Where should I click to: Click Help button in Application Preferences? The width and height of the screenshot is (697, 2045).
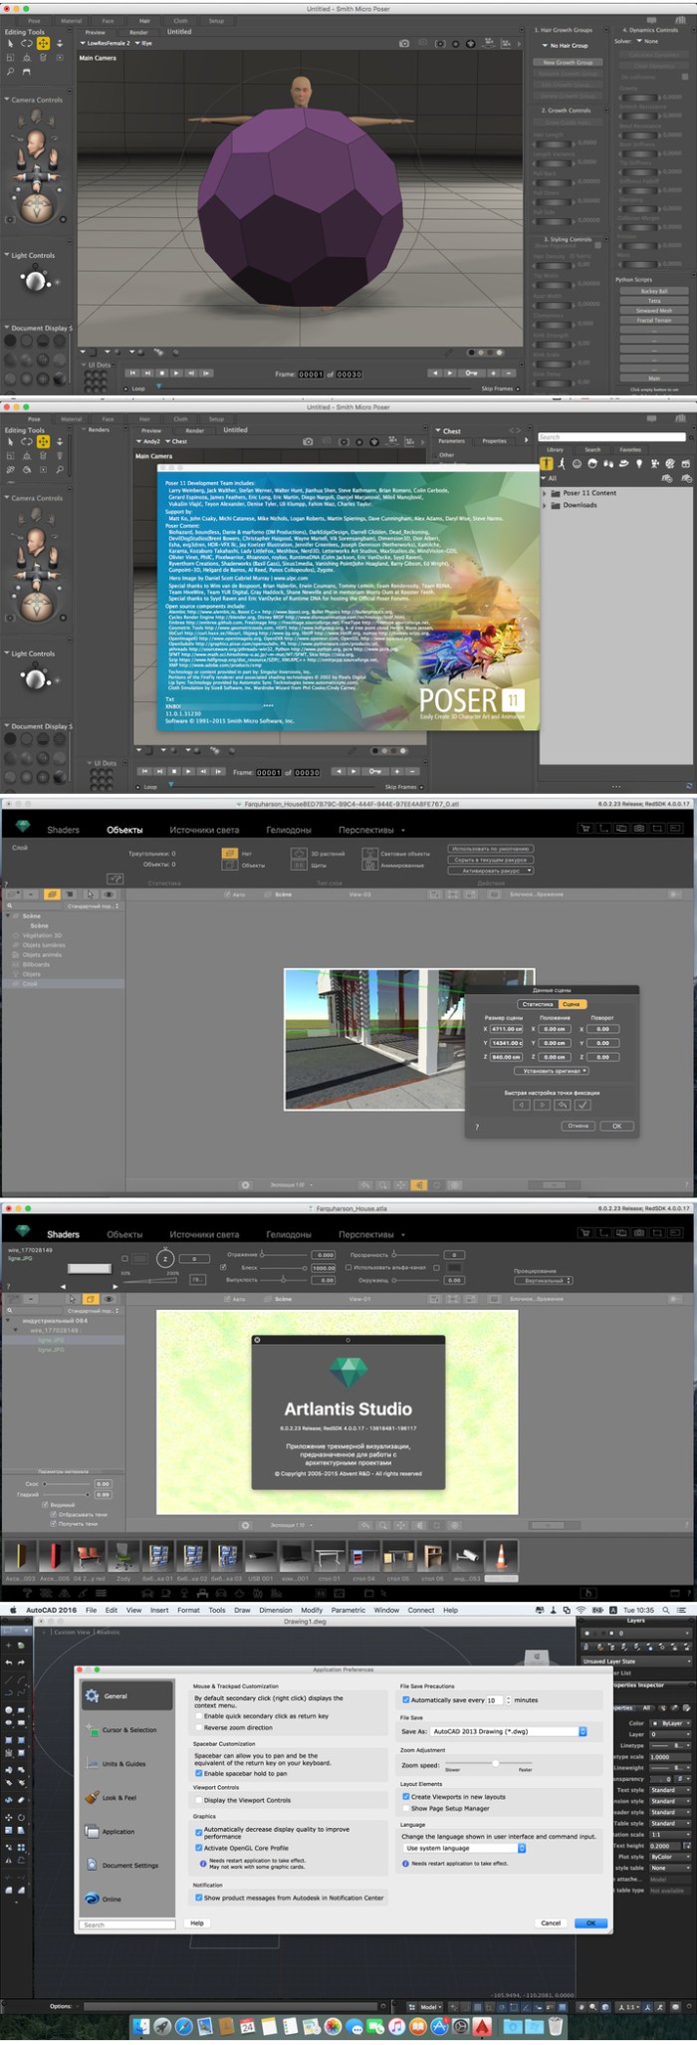[197, 1922]
